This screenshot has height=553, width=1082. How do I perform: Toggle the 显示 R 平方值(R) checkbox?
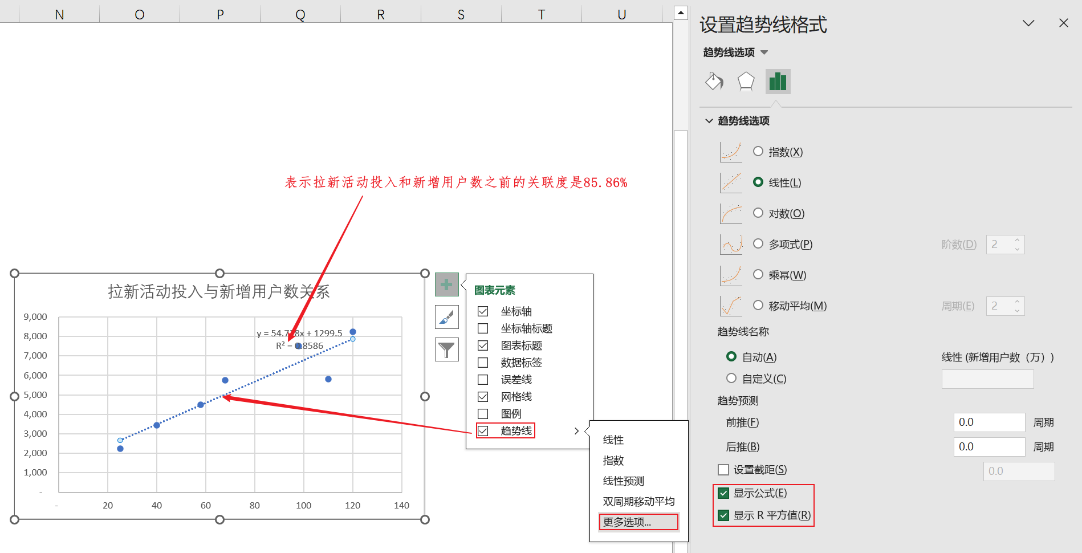pos(723,515)
